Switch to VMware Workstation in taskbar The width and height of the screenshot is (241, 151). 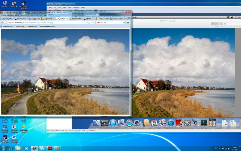[x=57, y=149]
